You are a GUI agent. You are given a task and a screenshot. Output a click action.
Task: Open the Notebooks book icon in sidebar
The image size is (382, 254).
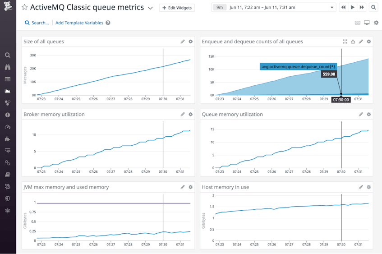click(8, 175)
